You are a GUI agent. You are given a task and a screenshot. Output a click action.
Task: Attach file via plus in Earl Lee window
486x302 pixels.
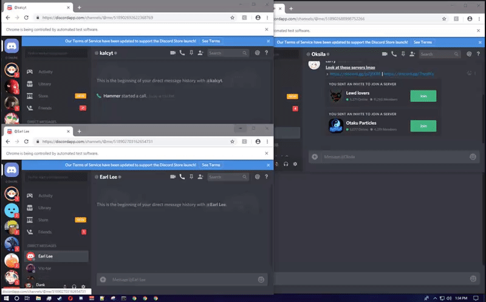point(103,280)
